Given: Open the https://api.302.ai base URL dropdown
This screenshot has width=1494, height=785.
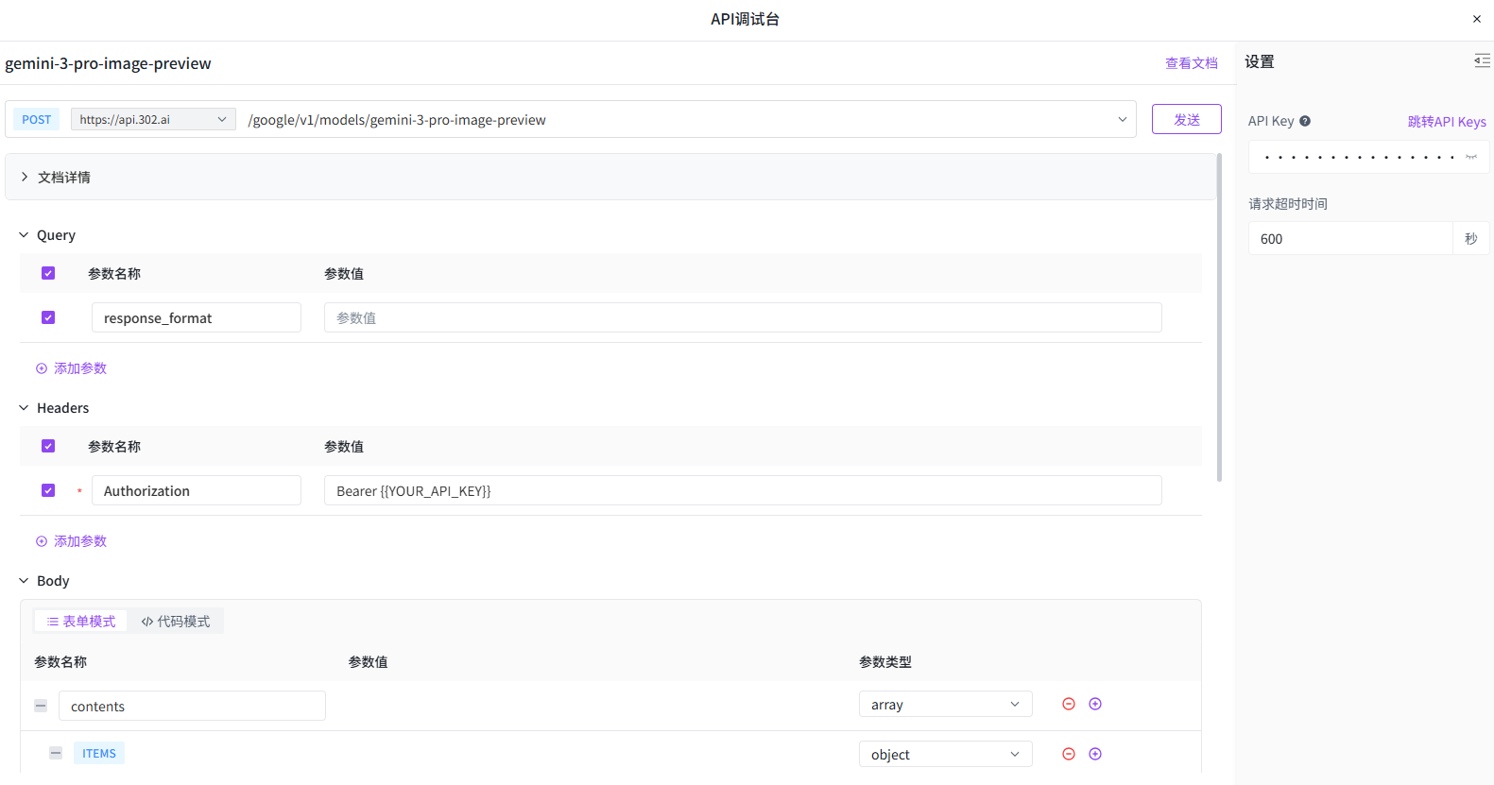Looking at the screenshot, I should tap(153, 119).
